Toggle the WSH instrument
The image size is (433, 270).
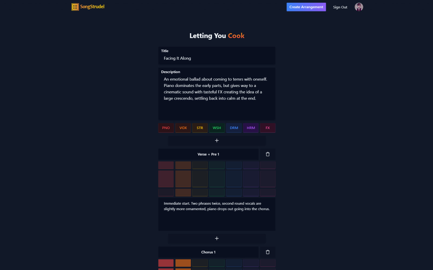(216, 128)
